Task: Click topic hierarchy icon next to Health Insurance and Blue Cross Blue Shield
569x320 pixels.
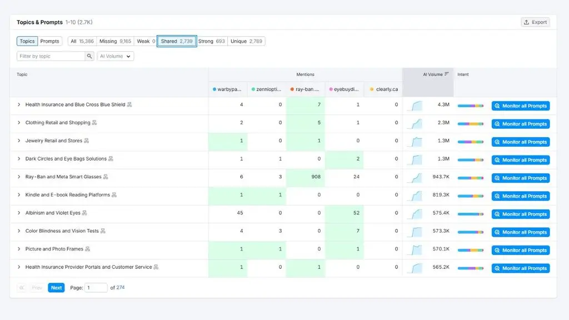Action: pyautogui.click(x=129, y=104)
